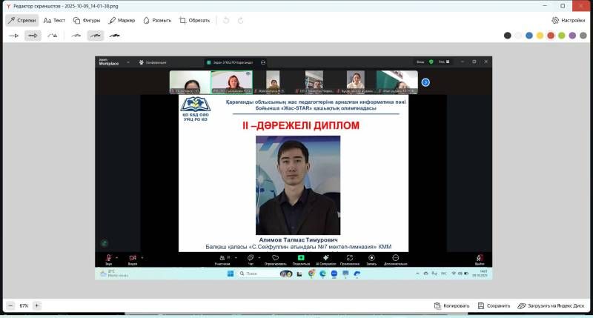Open Настройки (Settings)
Image resolution: width=593 pixels, height=318 pixels.
click(x=568, y=20)
